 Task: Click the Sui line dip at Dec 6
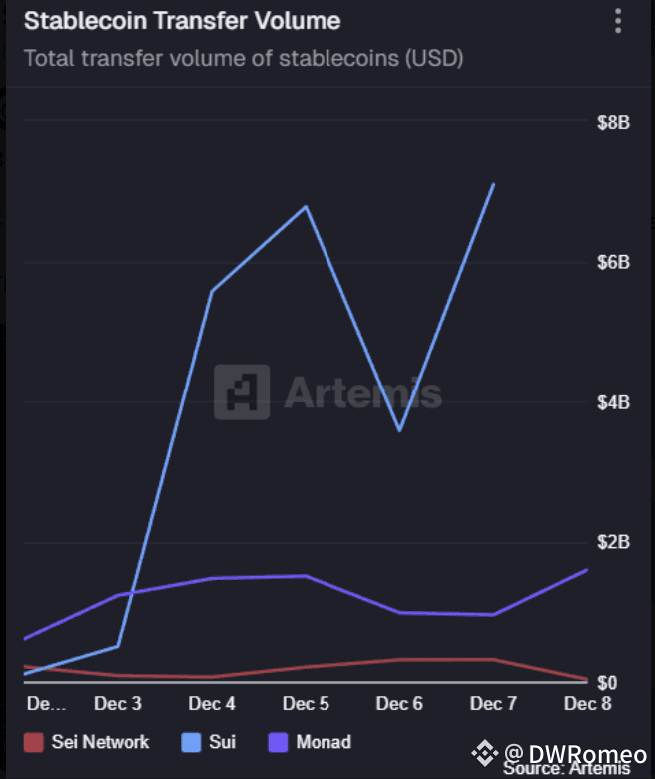(399, 430)
